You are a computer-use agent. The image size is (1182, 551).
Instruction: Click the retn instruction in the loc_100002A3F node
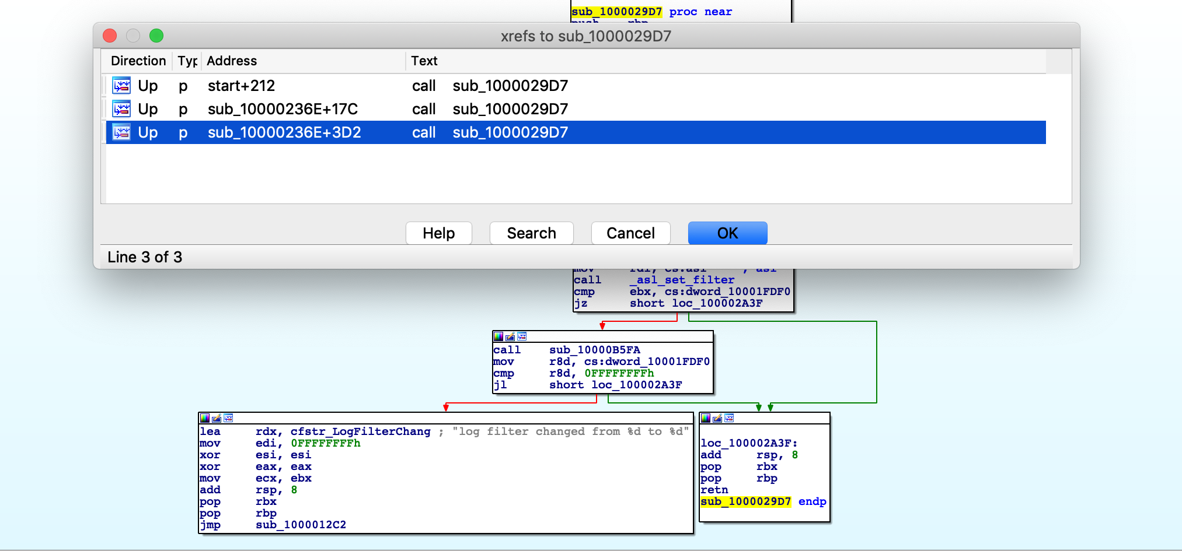point(714,490)
